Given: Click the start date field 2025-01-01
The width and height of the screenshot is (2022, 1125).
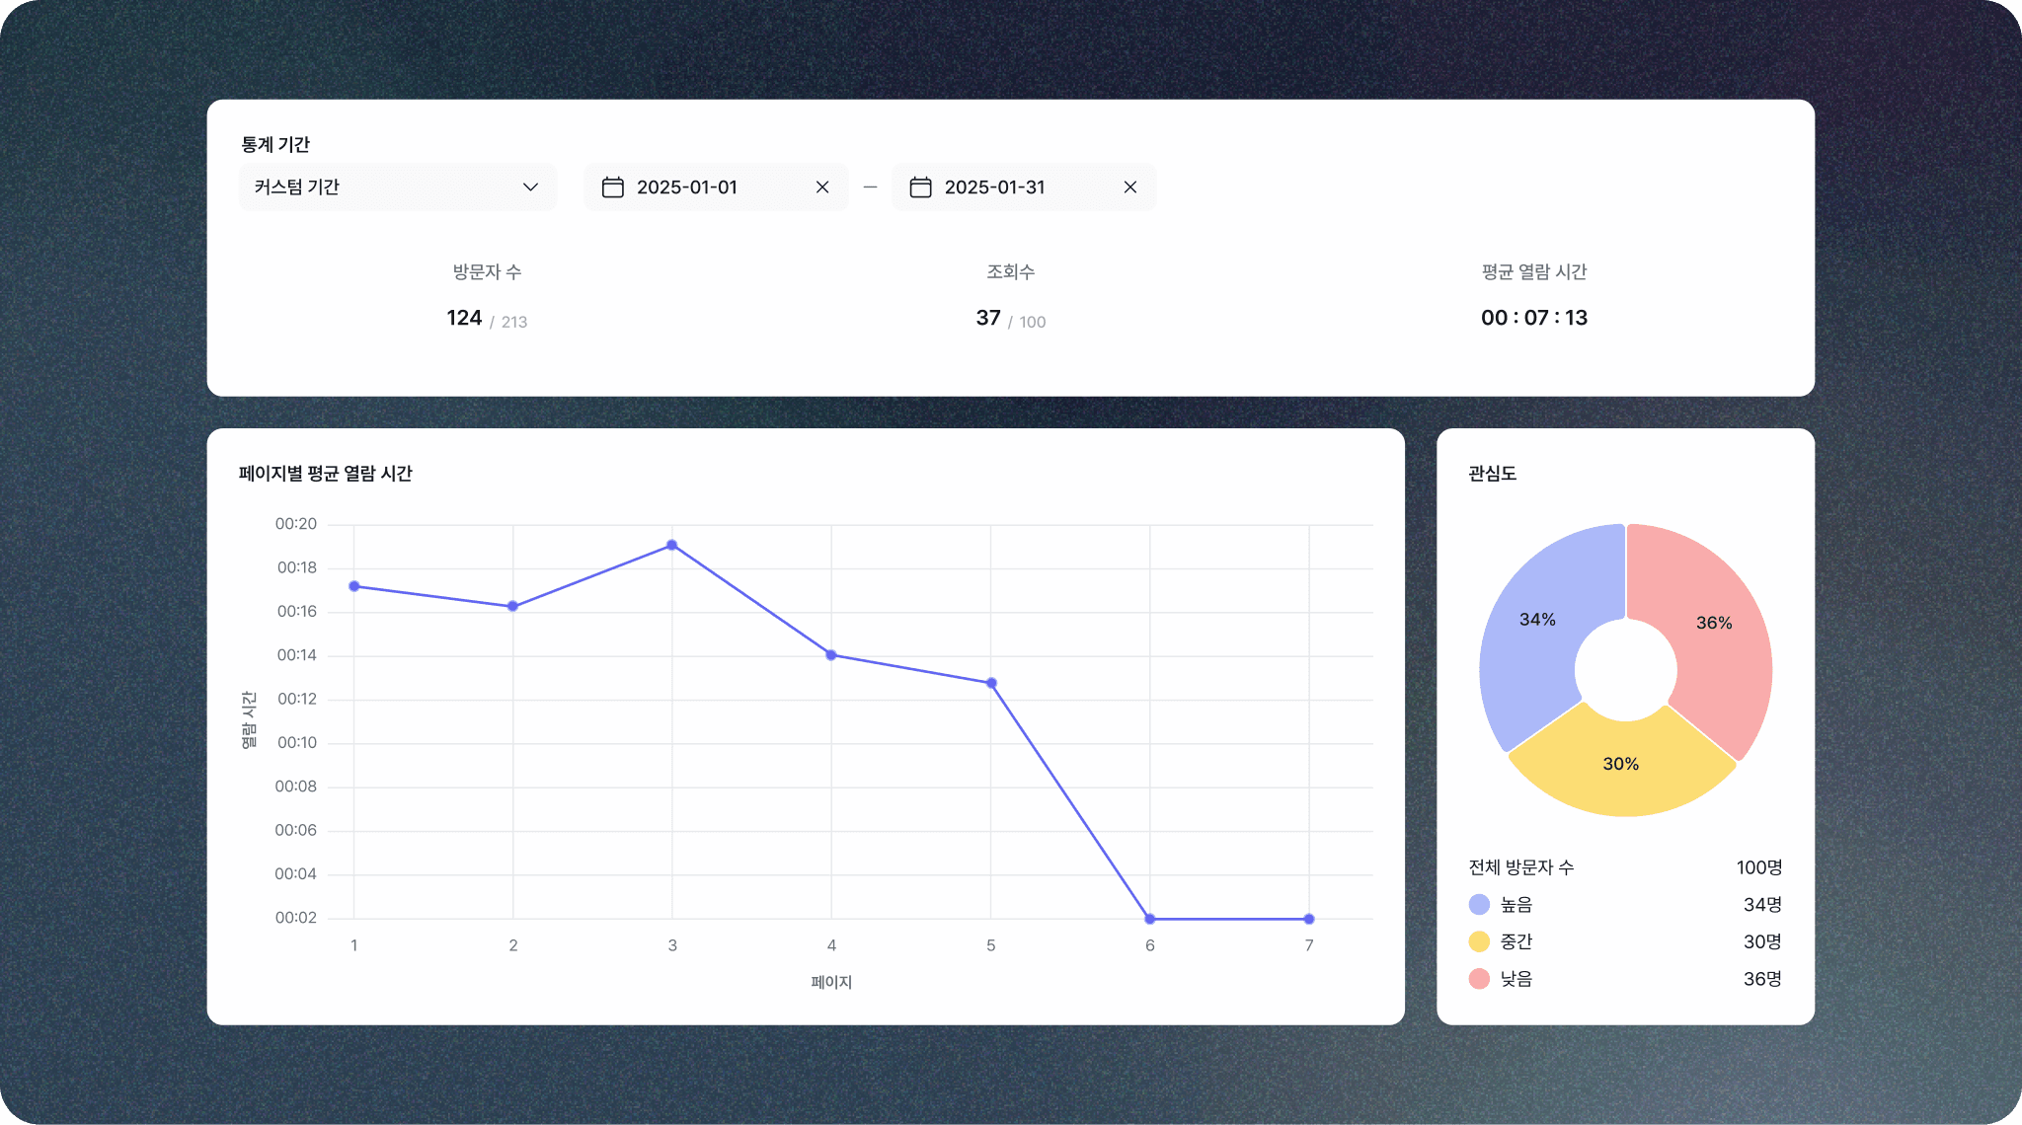Looking at the screenshot, I should tap(716, 187).
